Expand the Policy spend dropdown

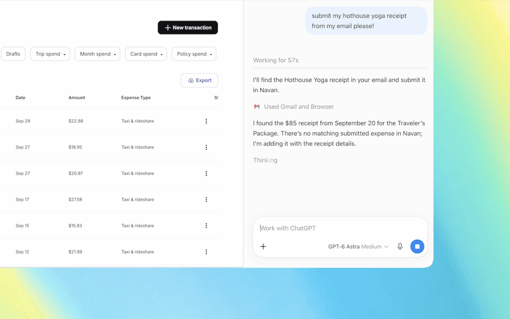coord(194,54)
